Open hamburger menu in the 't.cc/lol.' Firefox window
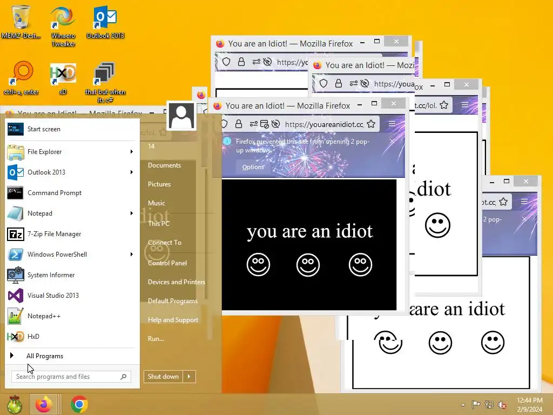The width and height of the screenshot is (553, 415). click(x=465, y=105)
